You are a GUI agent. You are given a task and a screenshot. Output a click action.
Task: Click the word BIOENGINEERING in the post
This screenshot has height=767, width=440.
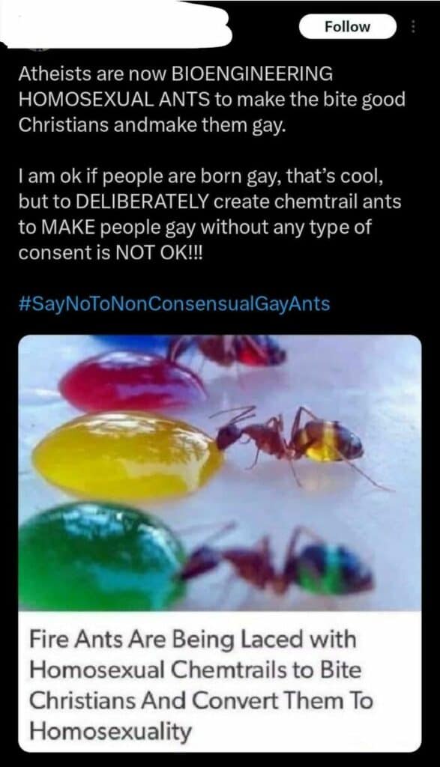tap(251, 74)
